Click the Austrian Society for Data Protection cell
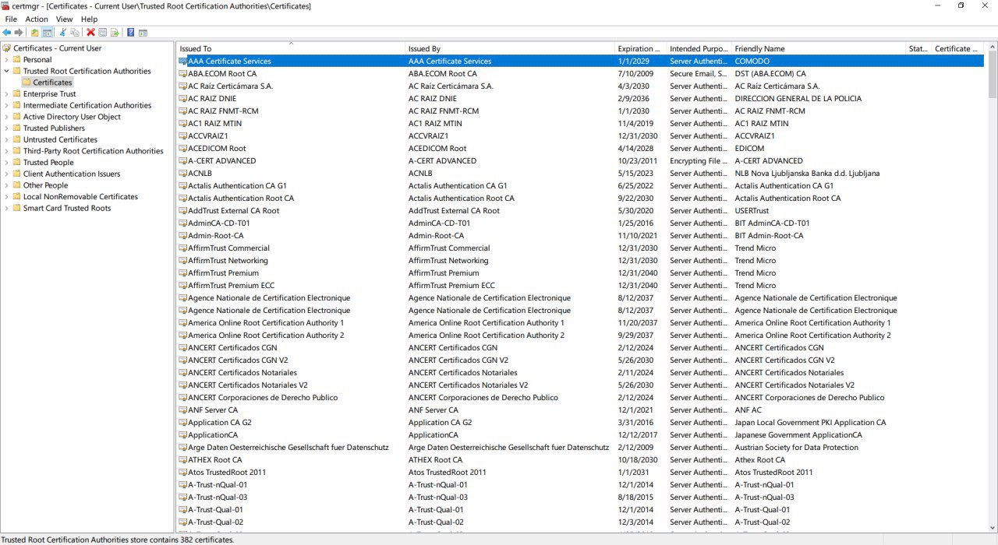Viewport: 998px width, 545px height. click(x=796, y=447)
